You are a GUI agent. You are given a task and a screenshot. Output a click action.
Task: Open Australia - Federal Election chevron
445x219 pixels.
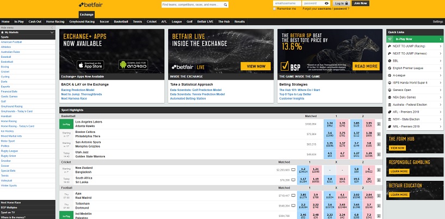point(441,105)
